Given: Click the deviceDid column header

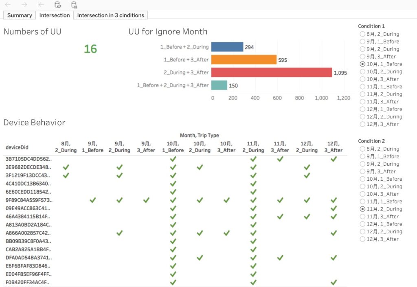Looking at the screenshot, I should click(17, 147).
